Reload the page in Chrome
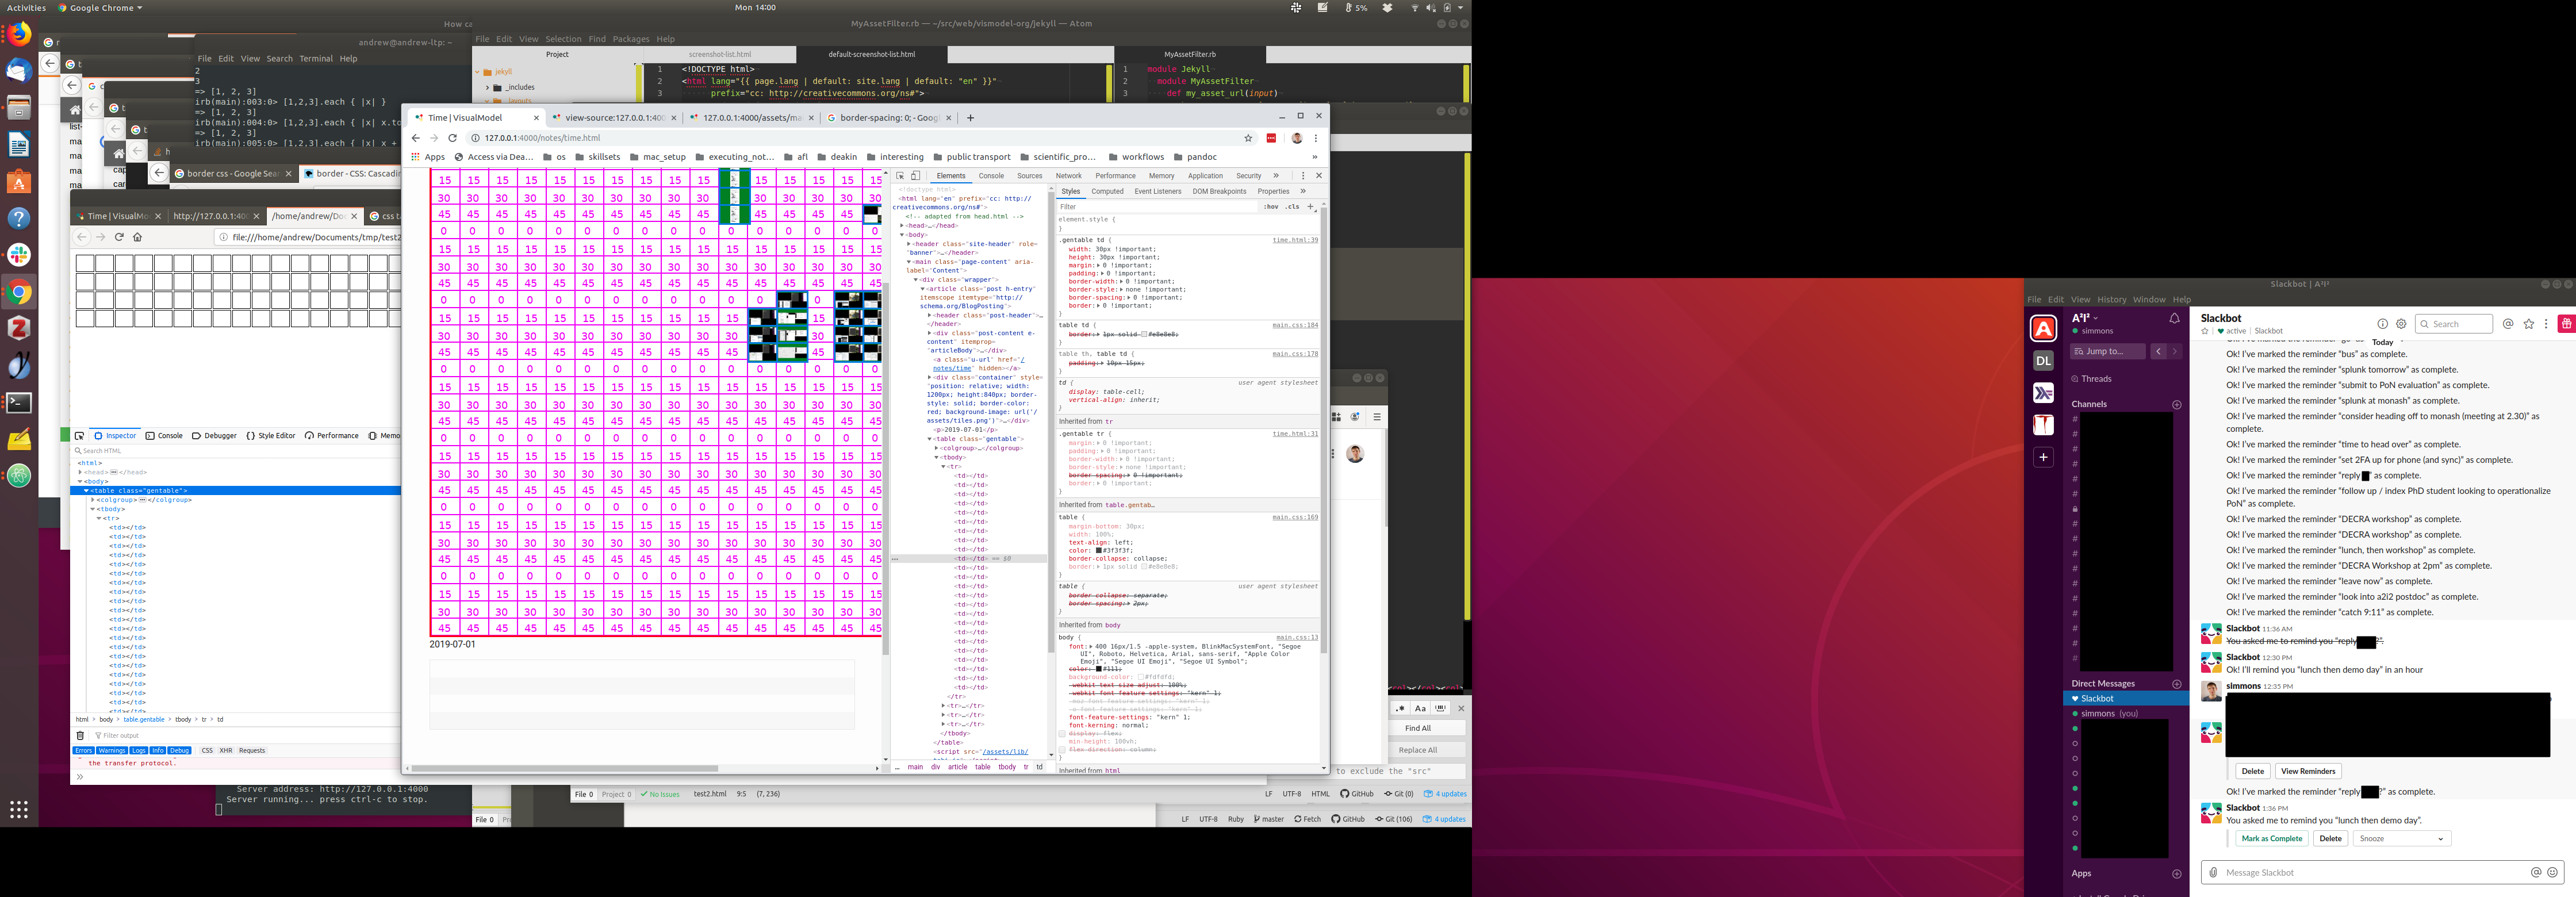The height and width of the screenshot is (897, 2576). point(452,138)
